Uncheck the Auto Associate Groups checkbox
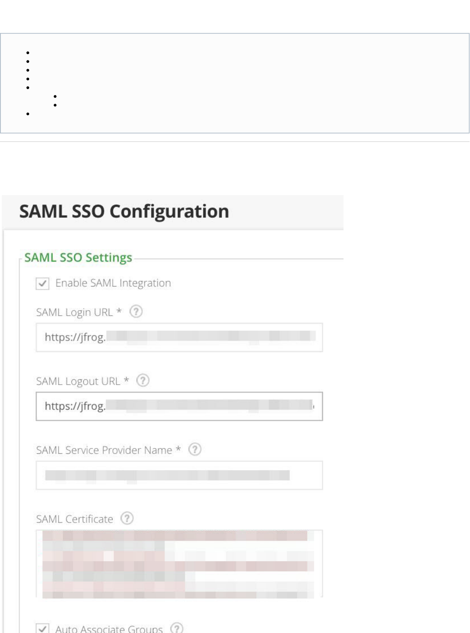 click(x=43, y=628)
